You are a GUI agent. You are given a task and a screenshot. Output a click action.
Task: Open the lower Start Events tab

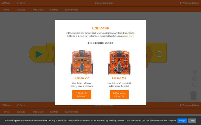(x=71, y=112)
